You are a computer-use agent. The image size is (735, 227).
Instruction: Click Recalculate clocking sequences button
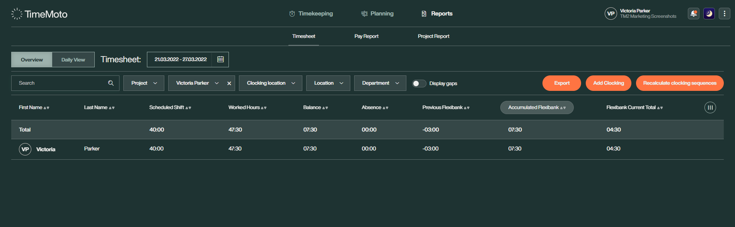[680, 83]
